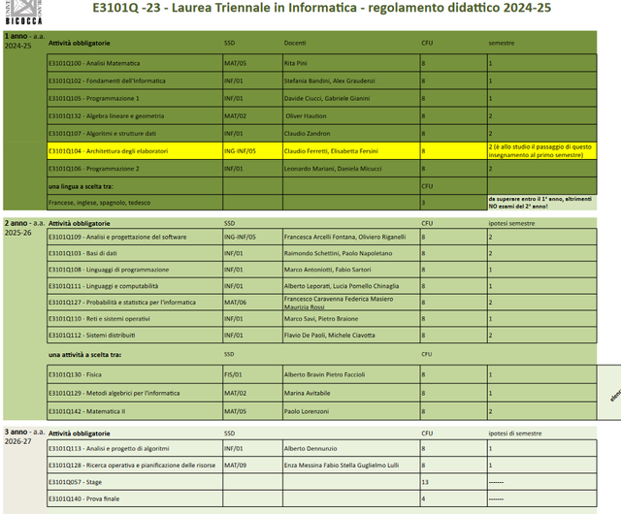Viewport: 621px width, 514px height.
Task: Select 'Francese, inglese, spagnolo, tedesco' cell
Action: tap(135, 203)
